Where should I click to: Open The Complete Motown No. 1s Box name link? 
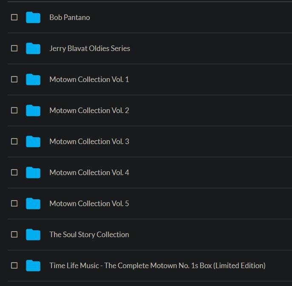157,266
